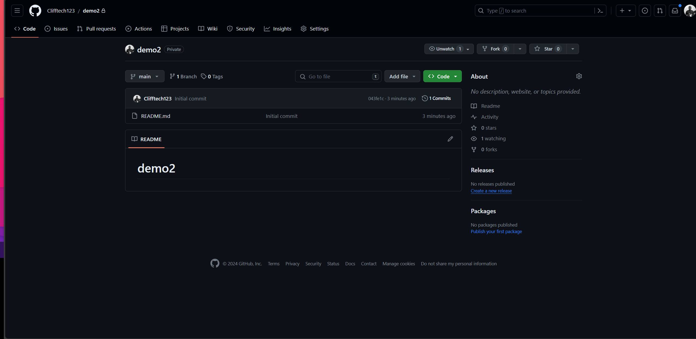The width and height of the screenshot is (696, 339).
Task: Expand the Star lists caret
Action: coord(572,49)
